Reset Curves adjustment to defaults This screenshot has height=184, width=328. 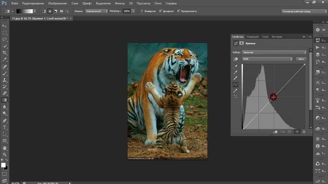click(x=289, y=132)
